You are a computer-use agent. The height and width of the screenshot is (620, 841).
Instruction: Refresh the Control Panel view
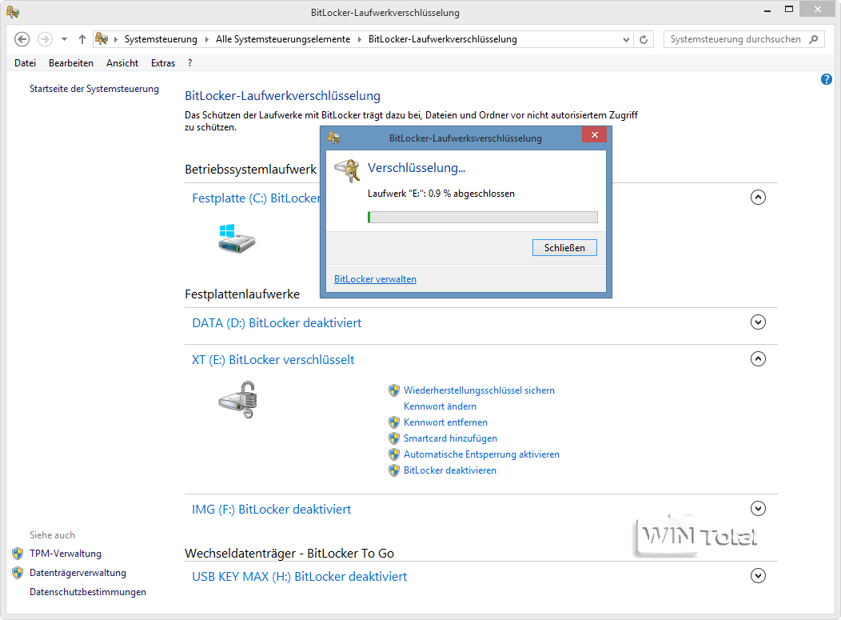pyautogui.click(x=644, y=40)
